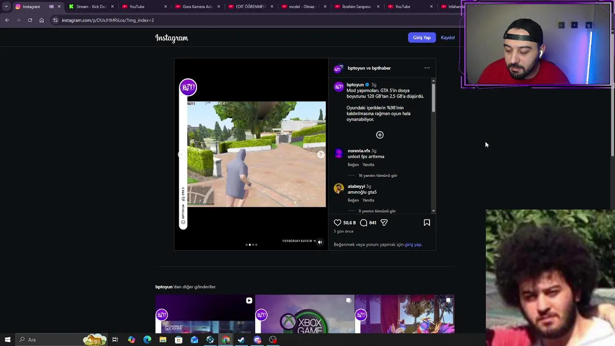Click the 3 gün önce timestamp

344,232
